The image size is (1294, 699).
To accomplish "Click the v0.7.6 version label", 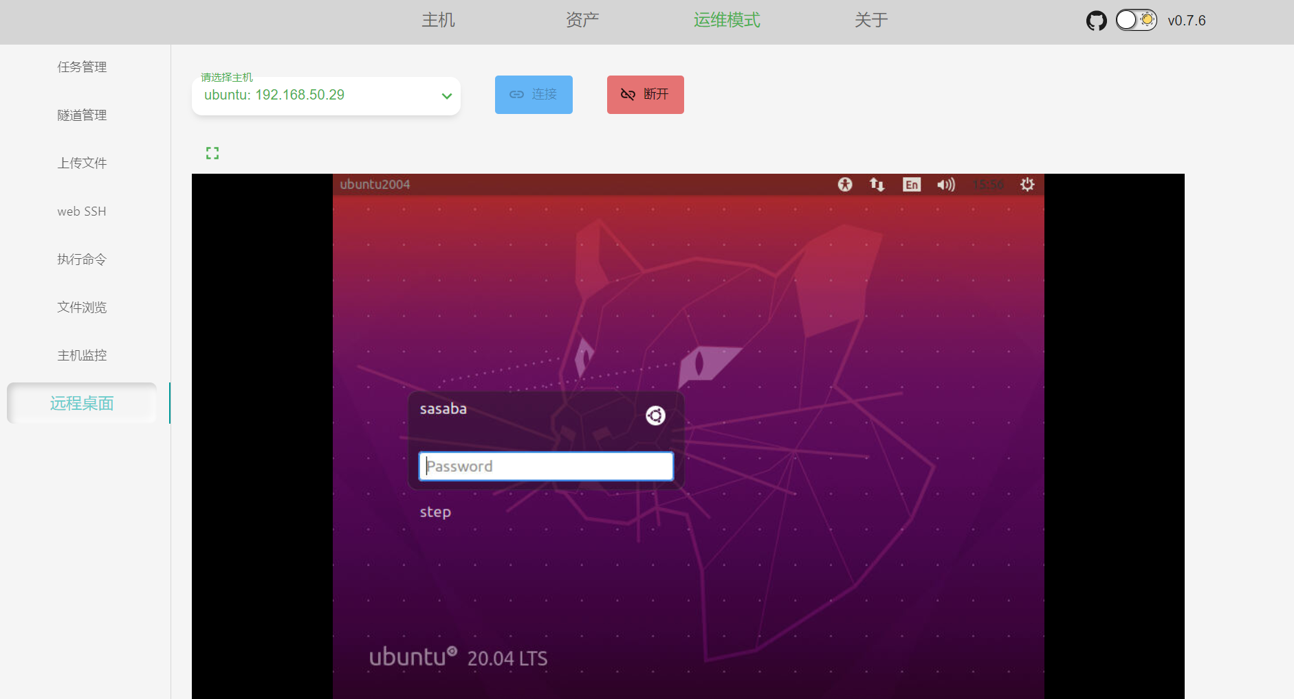I will tap(1187, 21).
